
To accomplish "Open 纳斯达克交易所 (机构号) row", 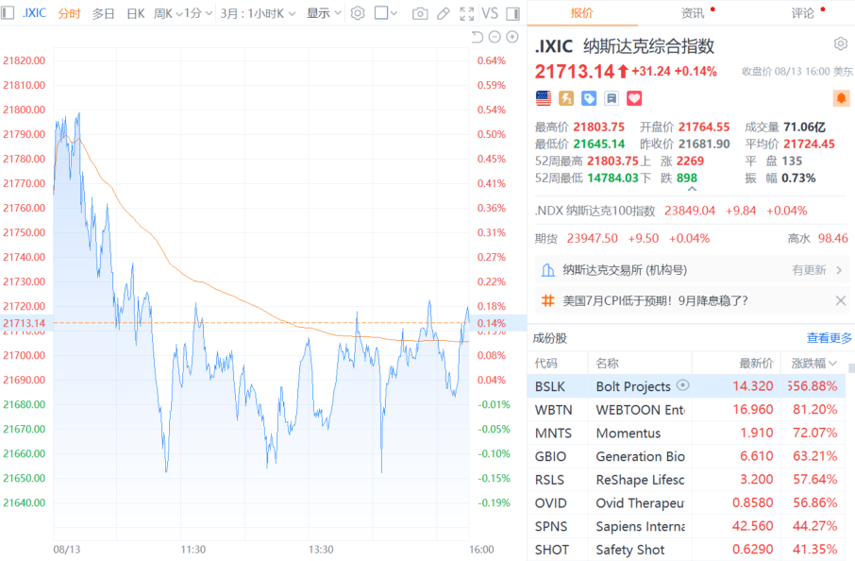I will [x=691, y=270].
